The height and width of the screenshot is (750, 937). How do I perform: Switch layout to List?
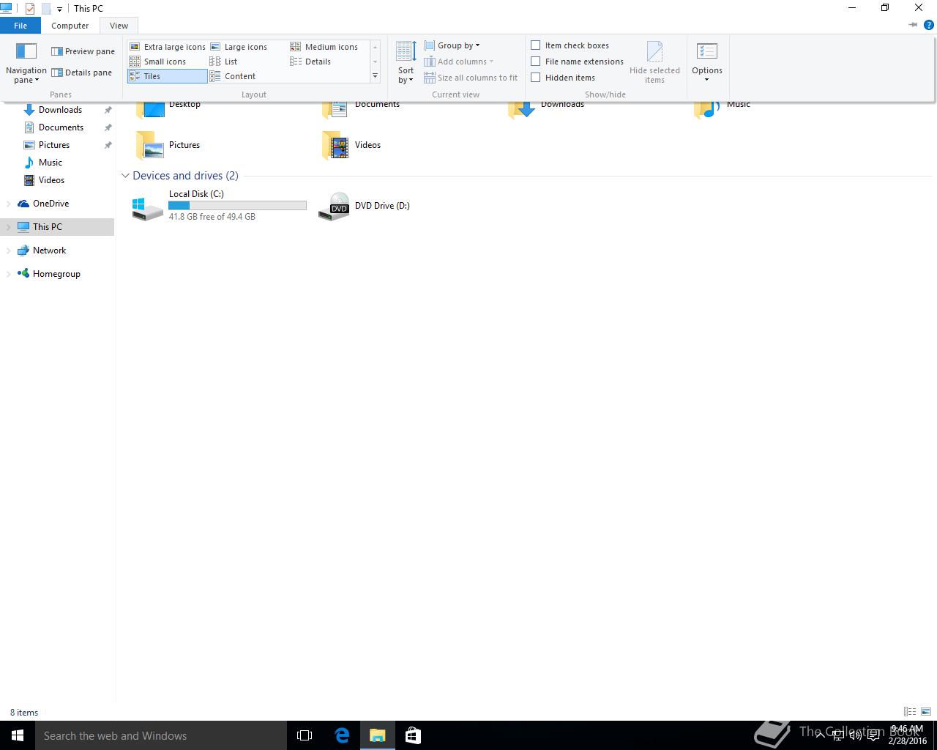coord(223,62)
